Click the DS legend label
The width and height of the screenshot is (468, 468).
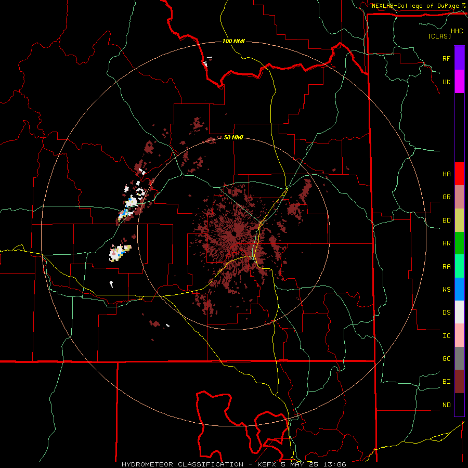pyautogui.click(x=446, y=312)
